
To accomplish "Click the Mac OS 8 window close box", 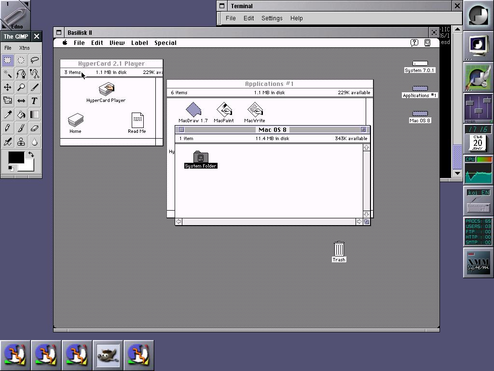I will (181, 129).
